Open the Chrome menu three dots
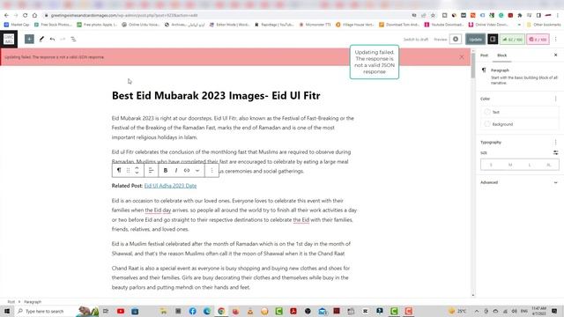Image resolution: width=564 pixels, height=317 pixels. tap(558, 16)
